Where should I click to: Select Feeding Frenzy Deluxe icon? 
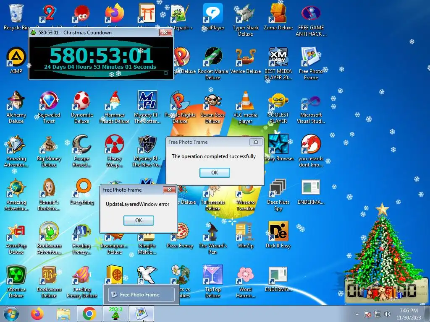pyautogui.click(x=82, y=281)
